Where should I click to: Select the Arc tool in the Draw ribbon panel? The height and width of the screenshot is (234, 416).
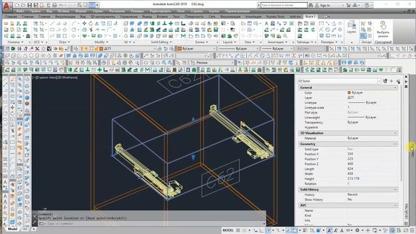74,23
